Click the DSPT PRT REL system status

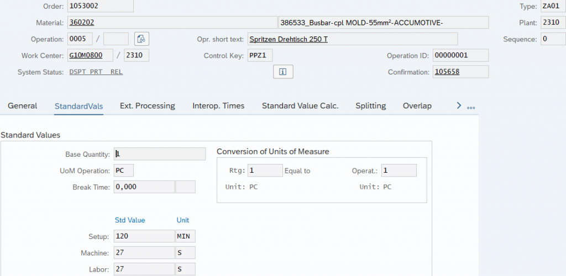(x=95, y=72)
